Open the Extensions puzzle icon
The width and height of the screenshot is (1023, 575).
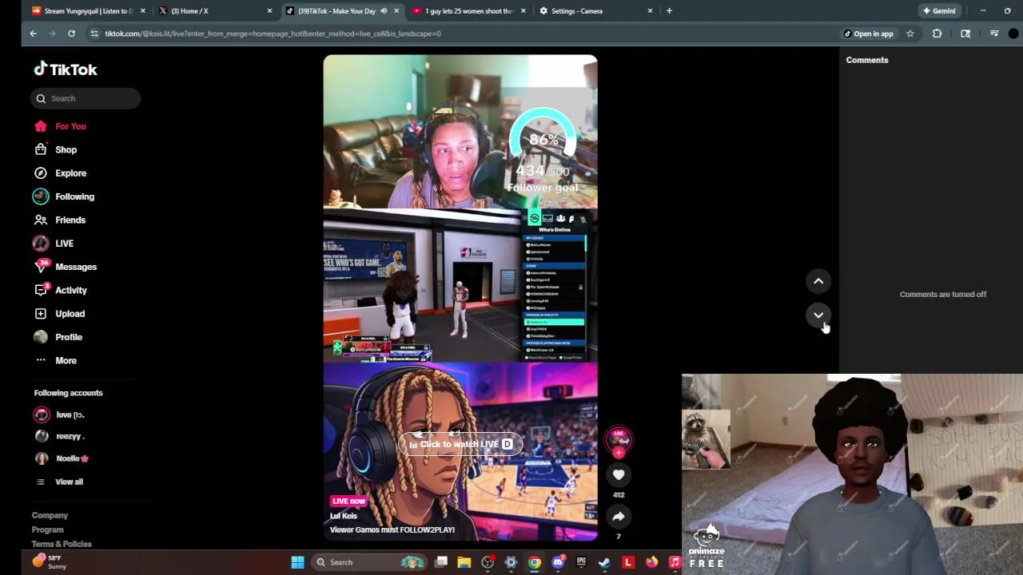[937, 34]
